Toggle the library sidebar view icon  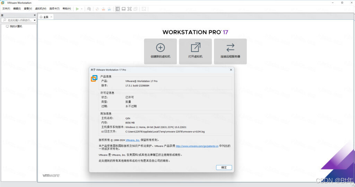pos(118,9)
